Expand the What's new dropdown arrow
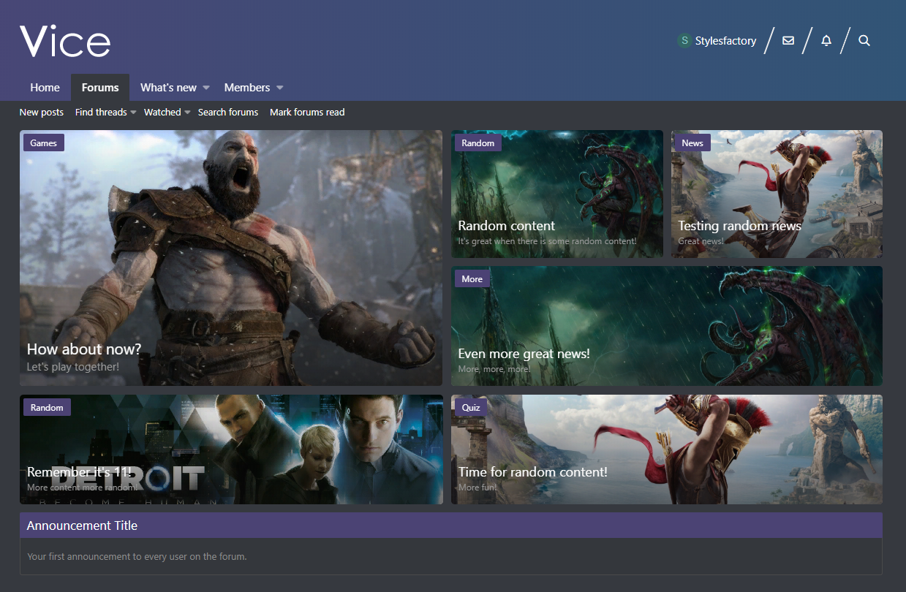The height and width of the screenshot is (592, 906). [206, 88]
